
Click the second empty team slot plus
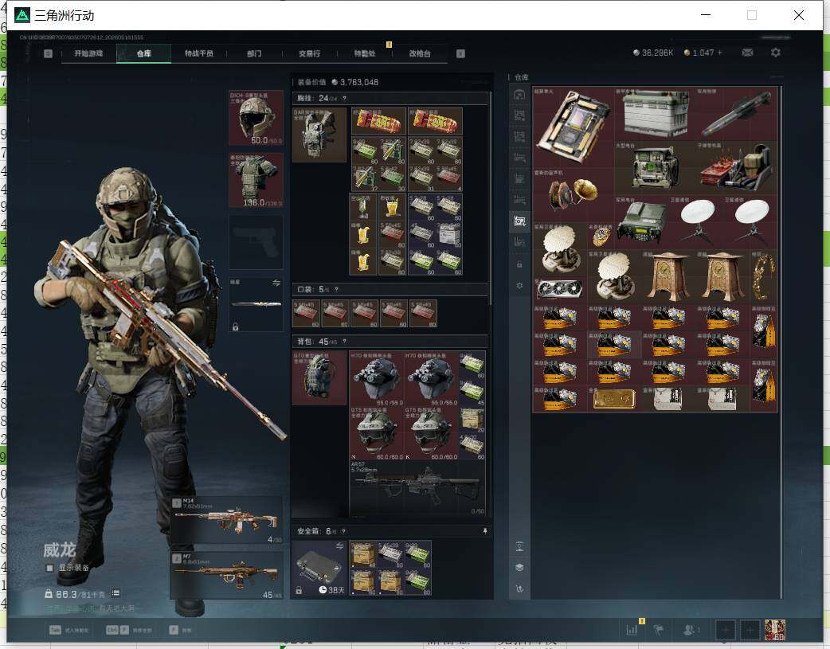point(750,630)
